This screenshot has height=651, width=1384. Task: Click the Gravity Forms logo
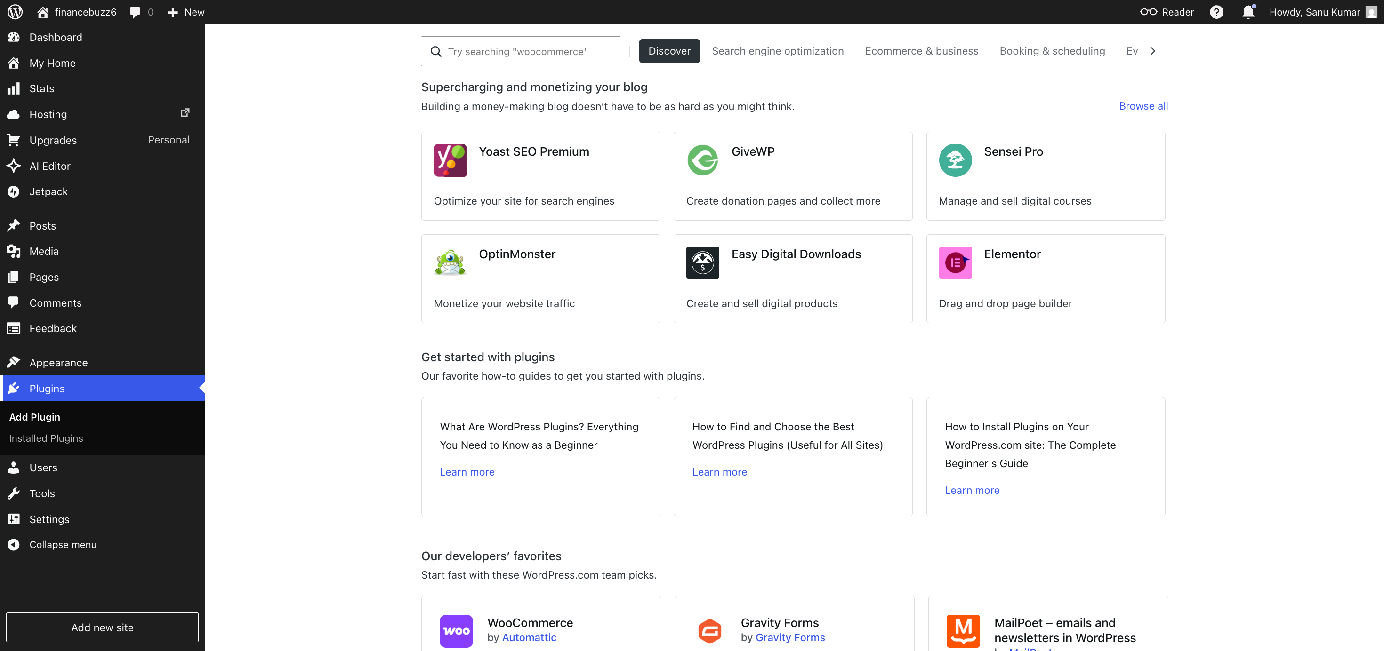710,631
